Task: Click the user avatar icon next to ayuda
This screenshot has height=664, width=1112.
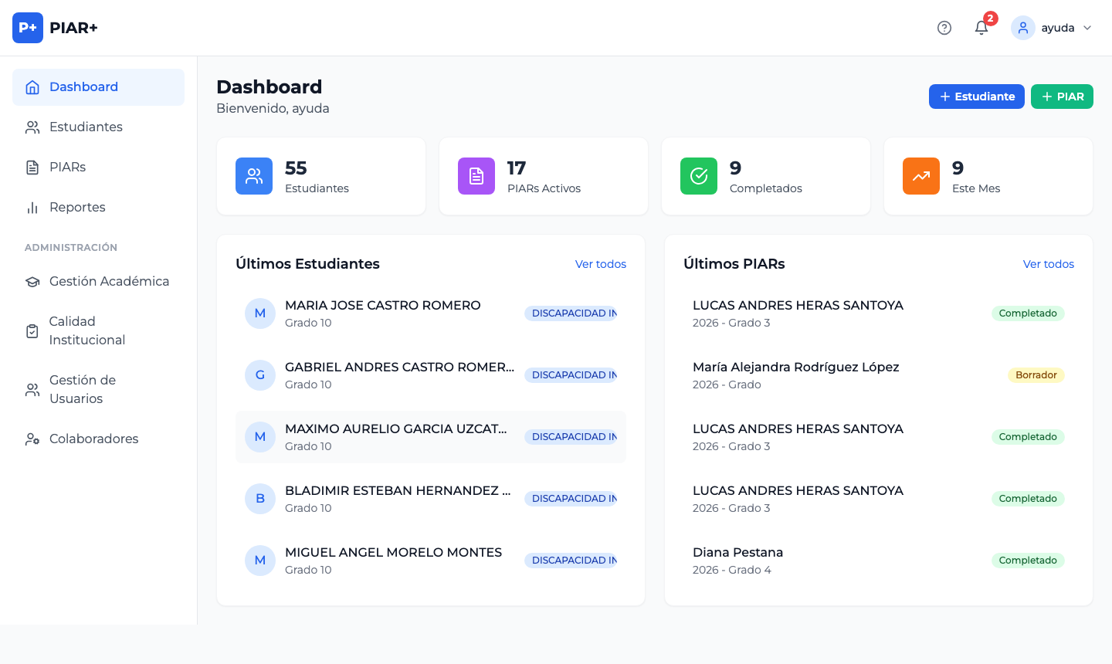Action: tap(1023, 28)
